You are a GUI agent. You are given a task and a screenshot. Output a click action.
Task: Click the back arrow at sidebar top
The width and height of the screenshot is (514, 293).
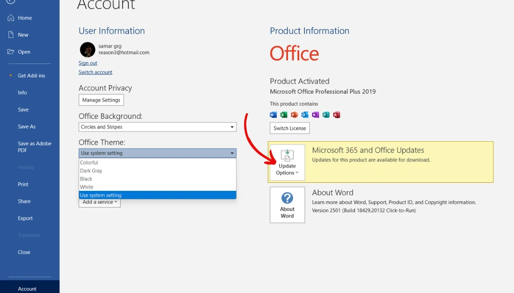pyautogui.click(x=11, y=1)
